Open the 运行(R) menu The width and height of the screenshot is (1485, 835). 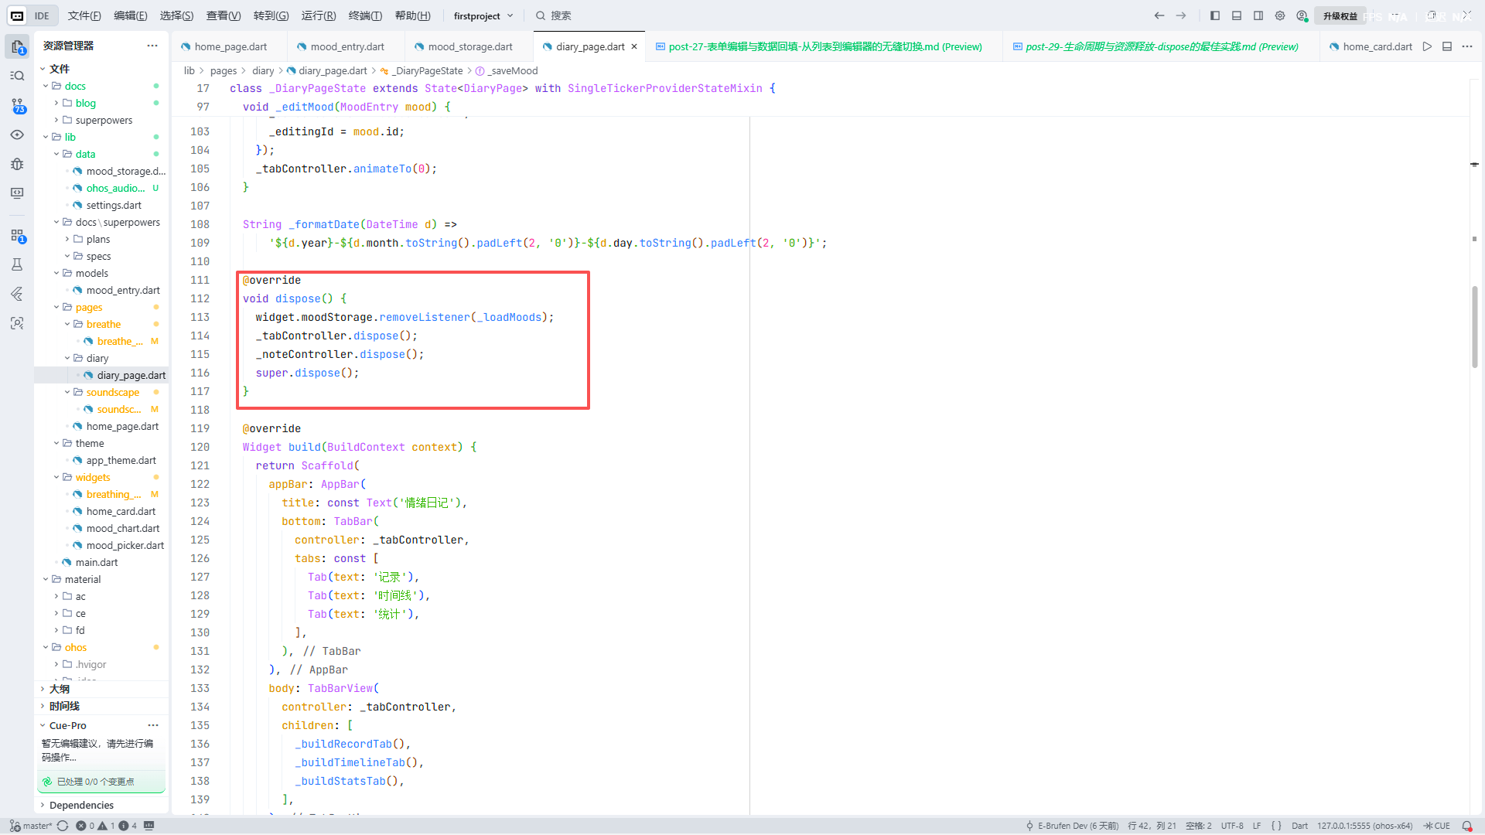[319, 15]
